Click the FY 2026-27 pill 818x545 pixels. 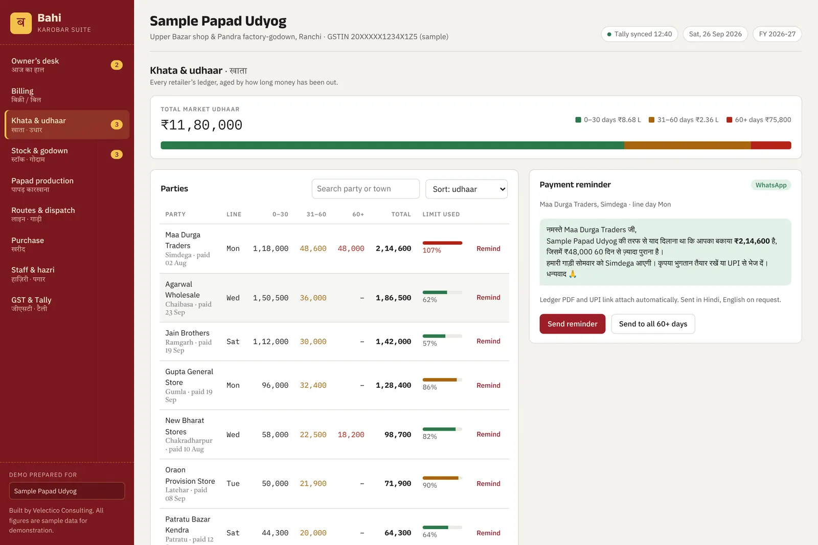[x=777, y=34]
